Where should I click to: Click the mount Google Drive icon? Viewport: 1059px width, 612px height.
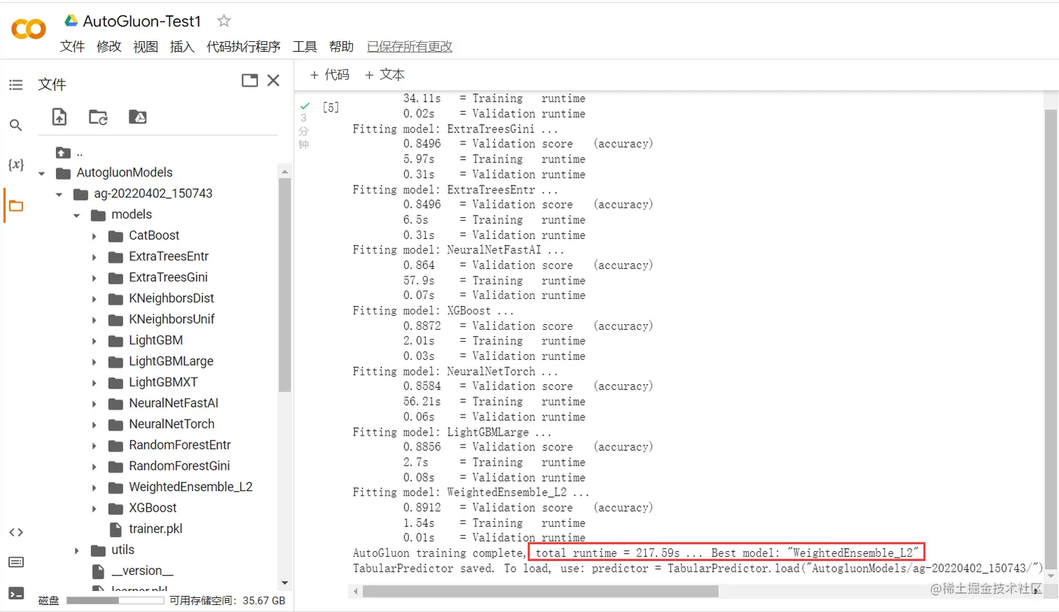click(137, 117)
